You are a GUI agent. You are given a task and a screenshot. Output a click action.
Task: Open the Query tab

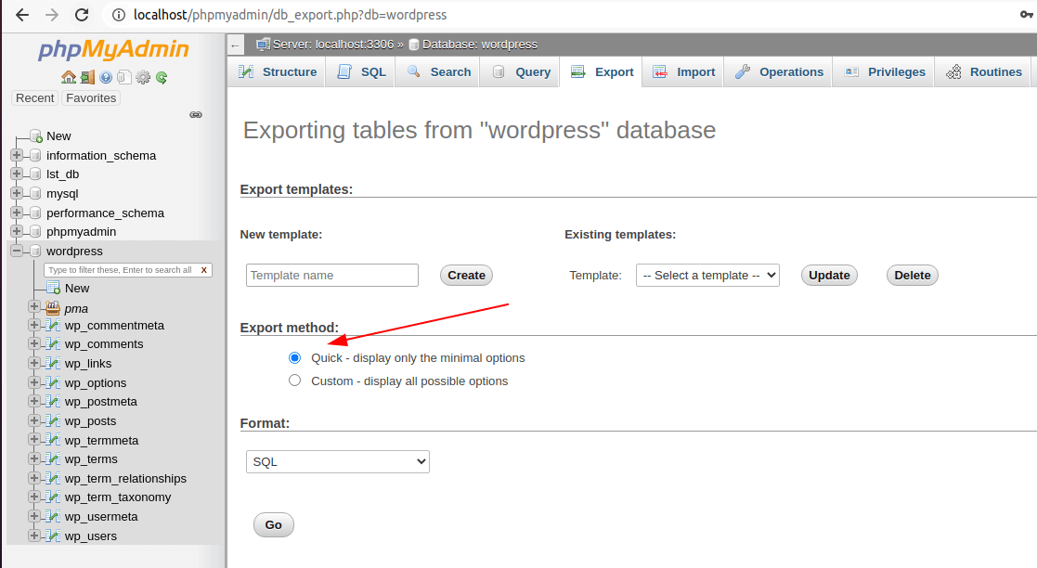pos(522,72)
